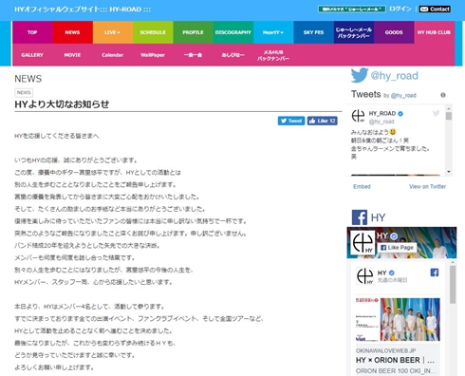Viewport: 465px width, 376px height.
Task: Click the Twitter widget info icon
Action: click(x=443, y=95)
